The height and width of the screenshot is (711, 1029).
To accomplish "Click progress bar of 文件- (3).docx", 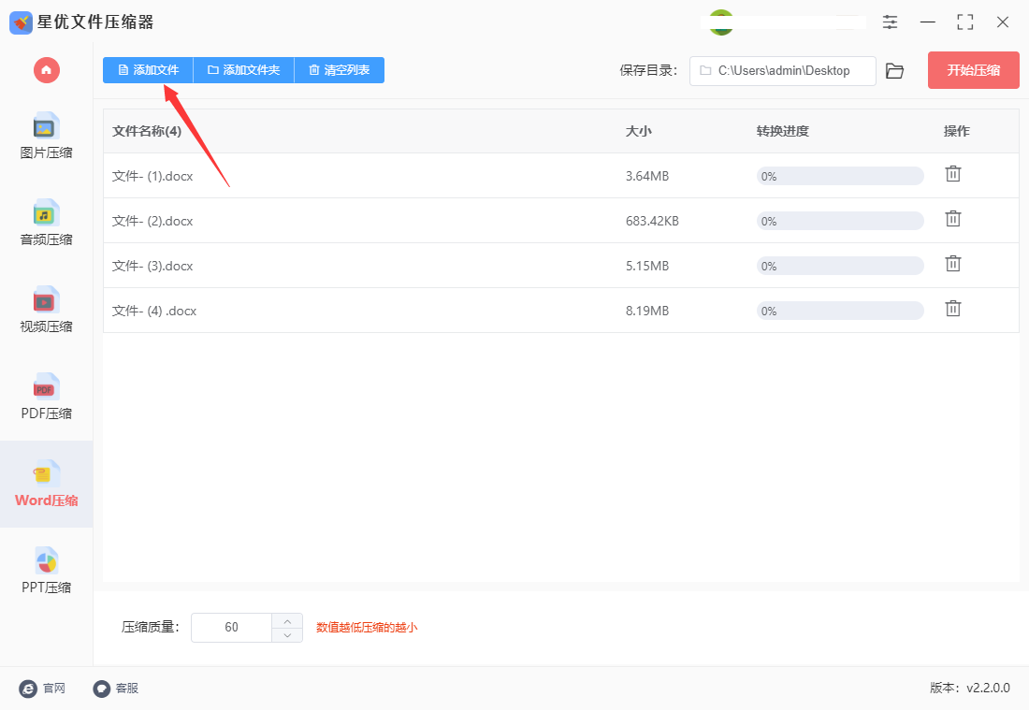I will pyautogui.click(x=840, y=266).
